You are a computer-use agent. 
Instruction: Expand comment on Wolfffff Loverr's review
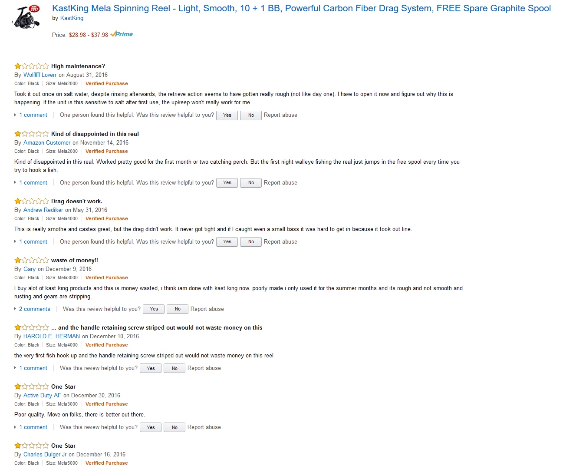click(33, 115)
